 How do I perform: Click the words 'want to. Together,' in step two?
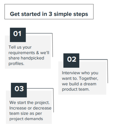click(80, 78)
